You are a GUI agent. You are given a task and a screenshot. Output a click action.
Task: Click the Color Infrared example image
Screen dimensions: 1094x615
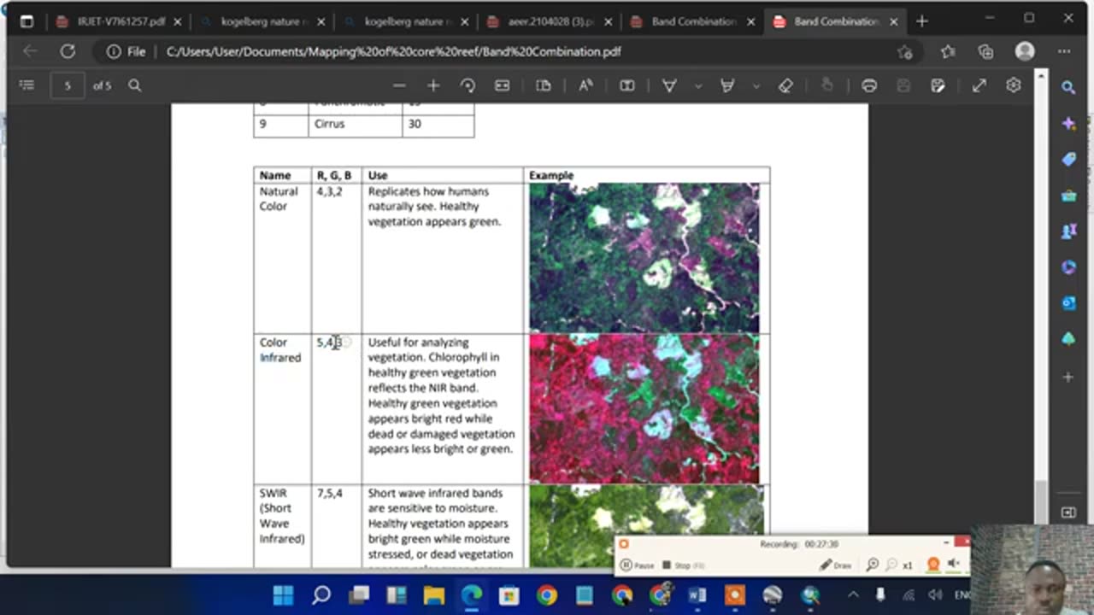(x=644, y=408)
